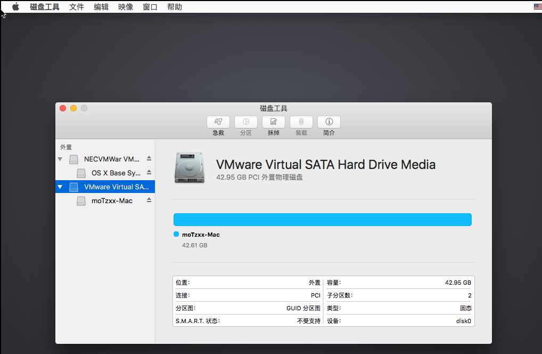The height and width of the screenshot is (354, 542).
Task: Click the VMware Virtual SATA Hard Drive Media title
Action: (326, 164)
